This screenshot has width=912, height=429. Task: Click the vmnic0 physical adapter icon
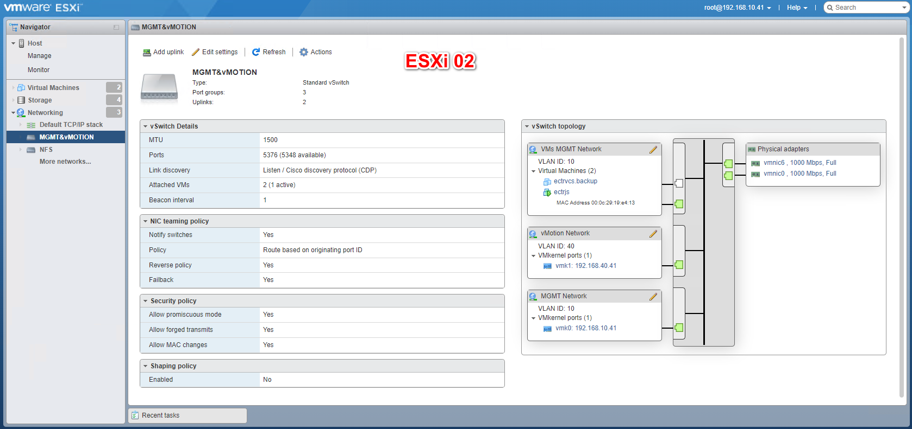click(755, 174)
